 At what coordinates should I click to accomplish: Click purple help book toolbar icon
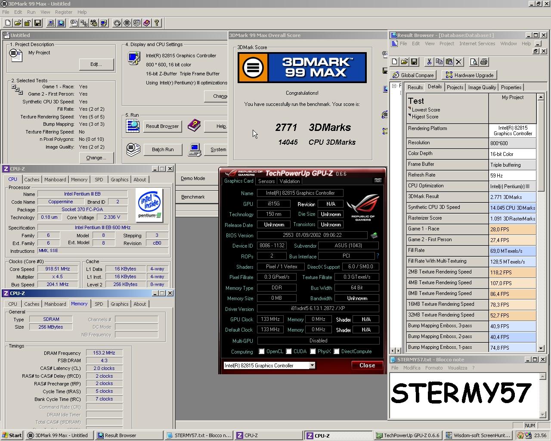click(x=146, y=23)
